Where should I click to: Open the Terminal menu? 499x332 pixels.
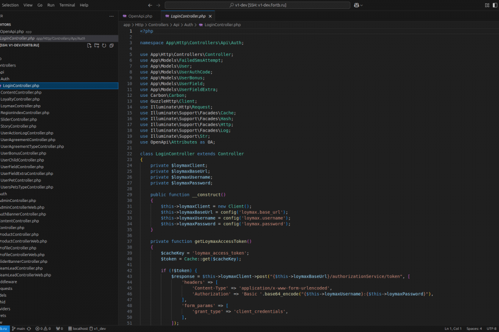click(x=67, y=5)
